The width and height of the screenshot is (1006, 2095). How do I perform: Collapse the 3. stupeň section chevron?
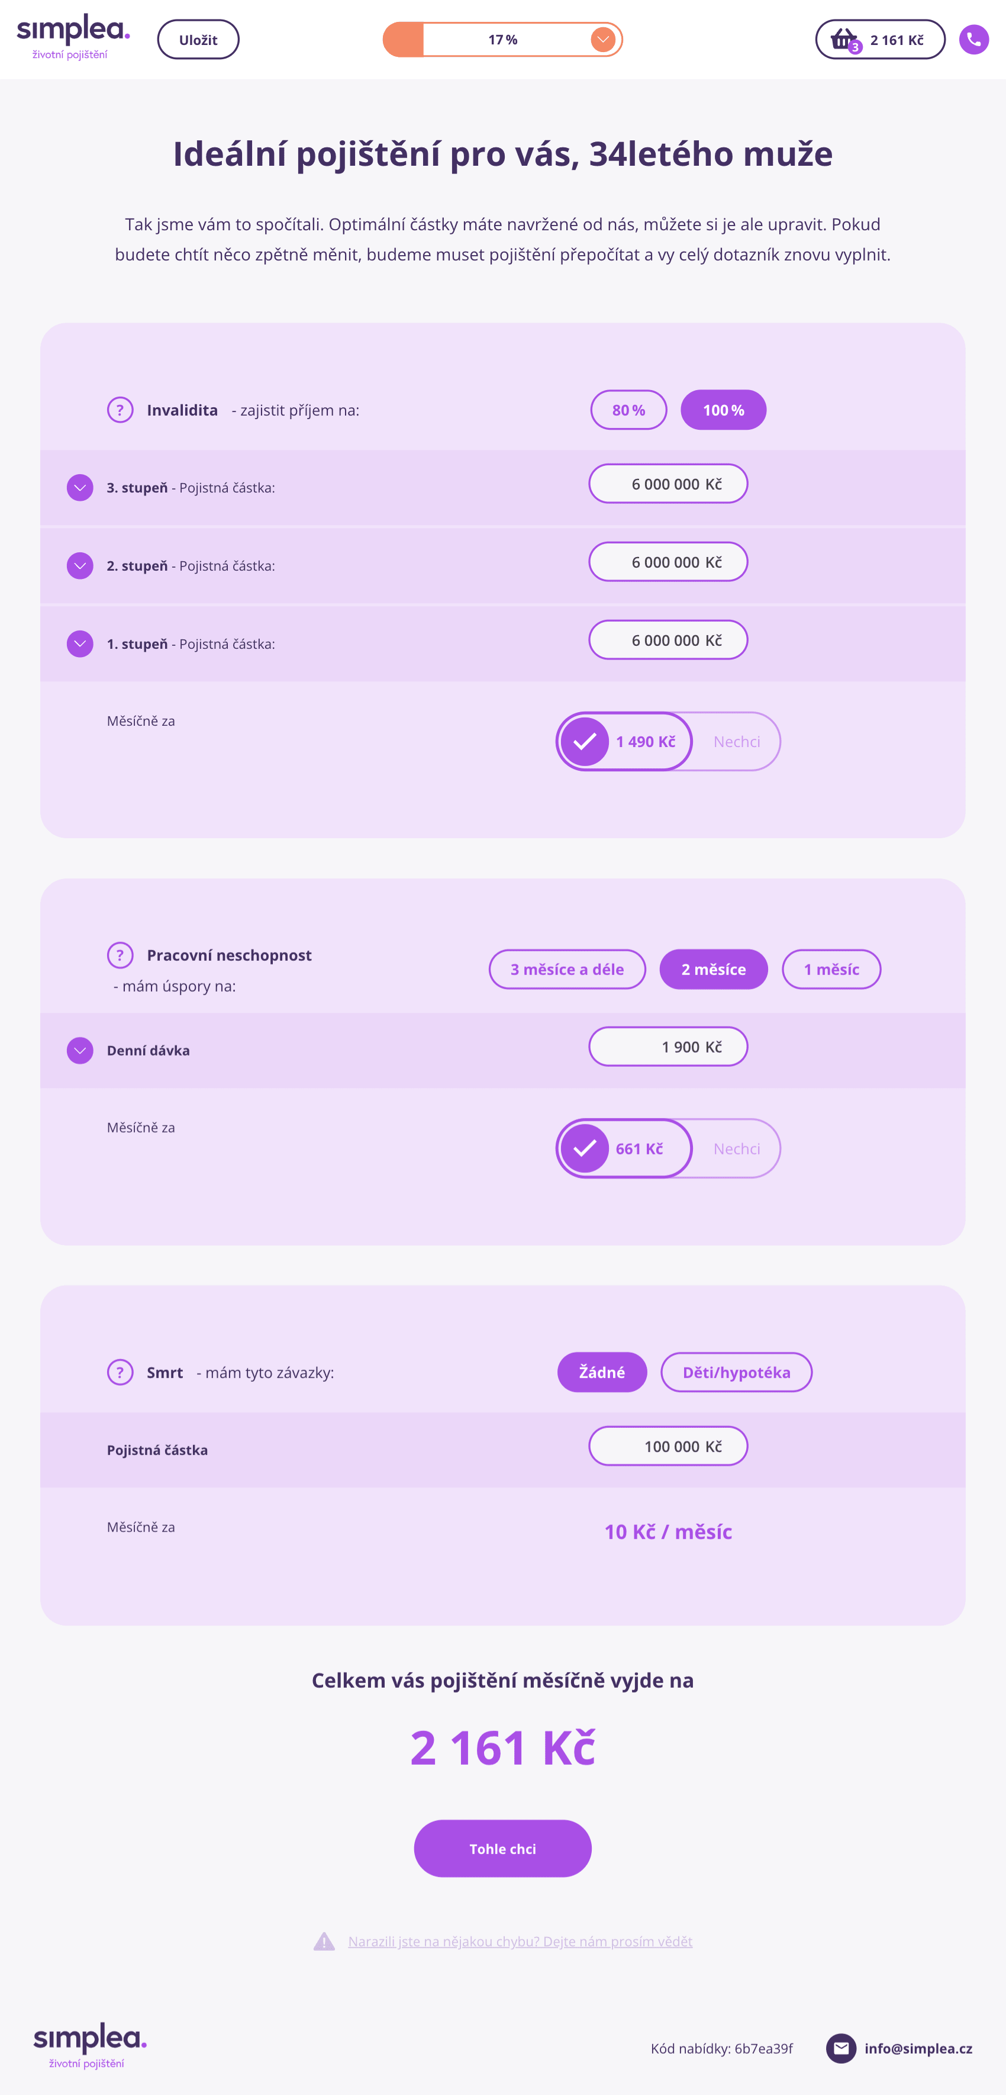click(80, 487)
